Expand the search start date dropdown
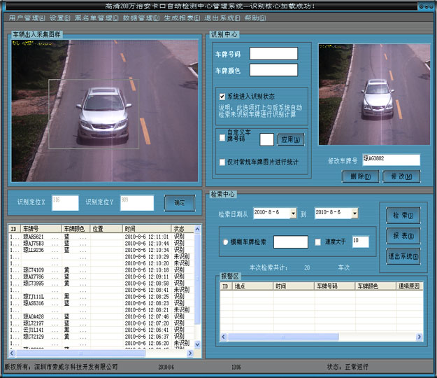 [x=293, y=213]
